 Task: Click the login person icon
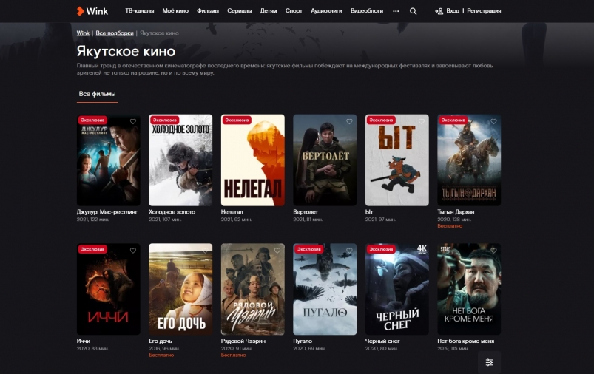coord(439,11)
